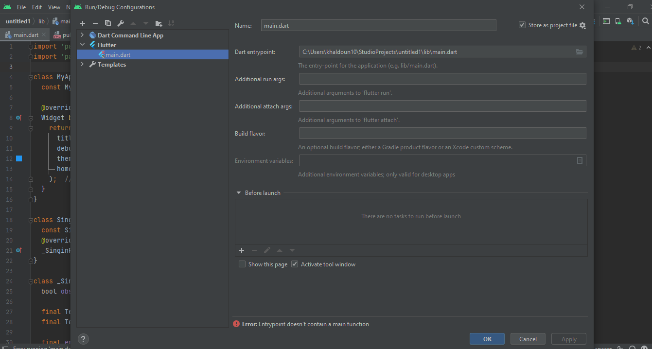The height and width of the screenshot is (349, 652).
Task: Add a before-launch task with plus icon
Action: (242, 250)
